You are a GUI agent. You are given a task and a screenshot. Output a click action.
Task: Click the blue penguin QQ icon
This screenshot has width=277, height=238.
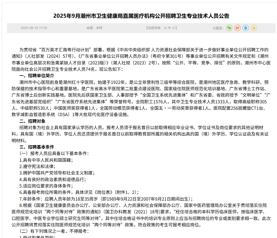246,28
